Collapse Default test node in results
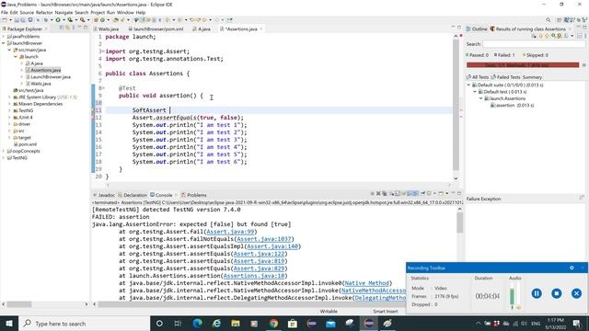Image resolution: width=589 pixels, height=331 pixels. coord(475,92)
